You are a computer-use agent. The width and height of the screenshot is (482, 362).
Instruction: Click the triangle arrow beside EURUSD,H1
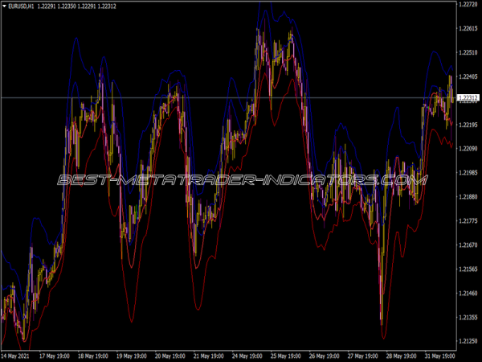point(5,6)
